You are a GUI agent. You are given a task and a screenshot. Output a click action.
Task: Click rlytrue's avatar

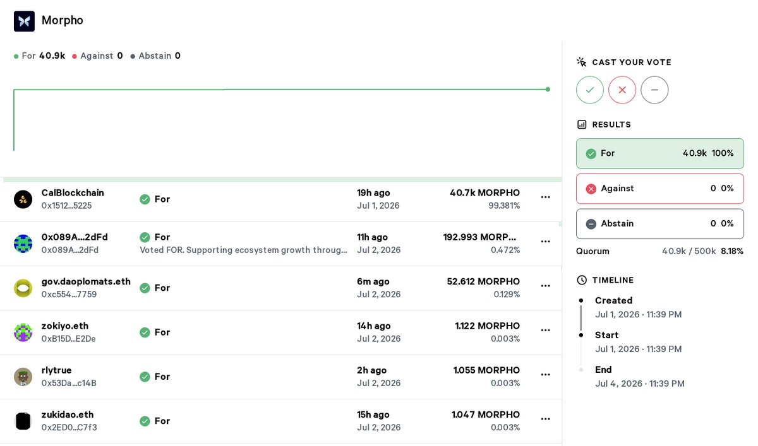click(23, 377)
